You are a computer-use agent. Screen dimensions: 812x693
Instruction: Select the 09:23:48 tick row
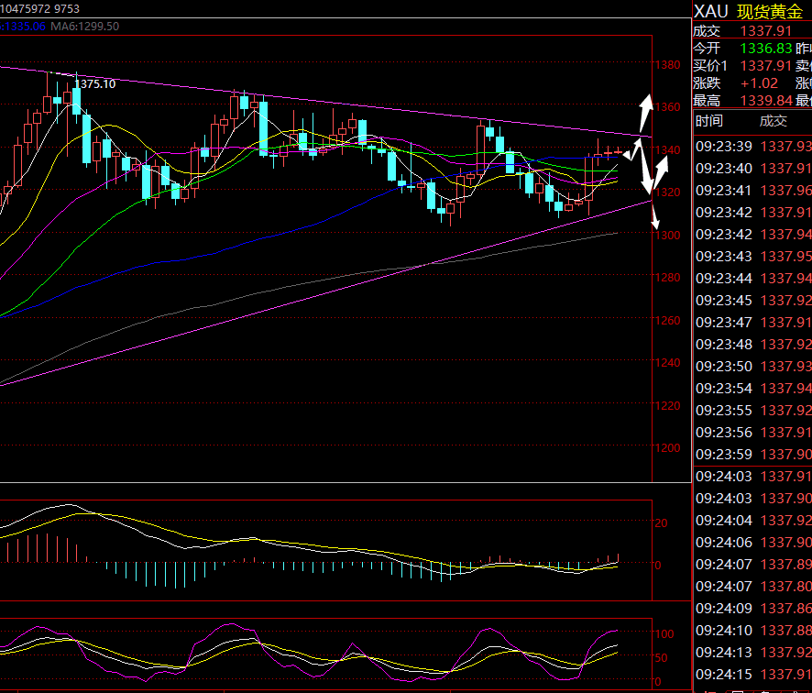click(753, 345)
